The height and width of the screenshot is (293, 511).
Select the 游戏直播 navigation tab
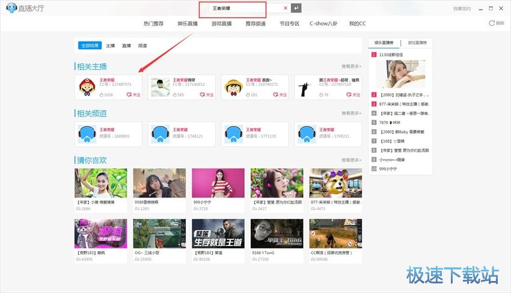pyautogui.click(x=222, y=23)
